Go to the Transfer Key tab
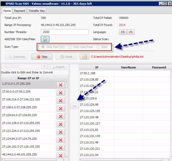Screen dimensions: 172x161 point(36,11)
